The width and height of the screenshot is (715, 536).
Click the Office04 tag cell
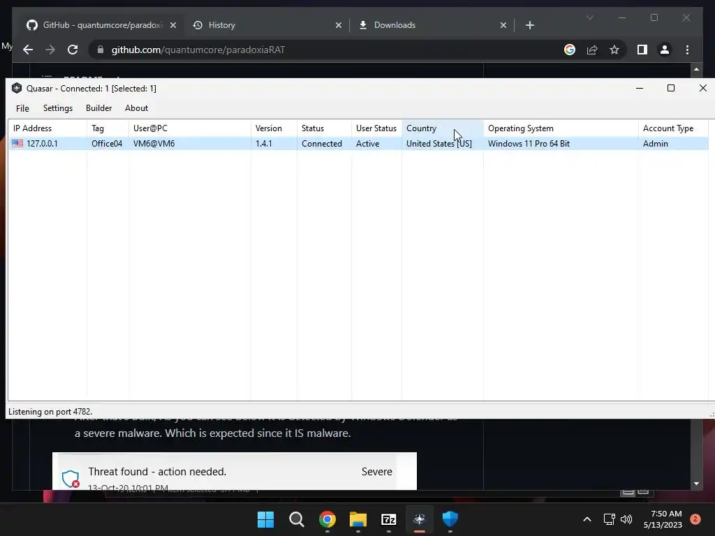click(107, 144)
